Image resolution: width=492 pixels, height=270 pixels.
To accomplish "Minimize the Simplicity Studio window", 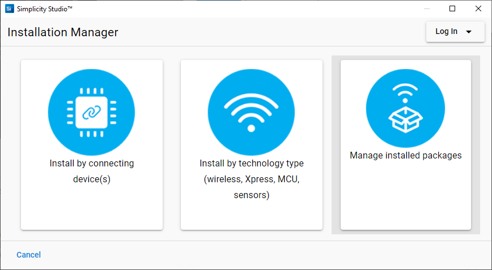I will click(x=427, y=8).
